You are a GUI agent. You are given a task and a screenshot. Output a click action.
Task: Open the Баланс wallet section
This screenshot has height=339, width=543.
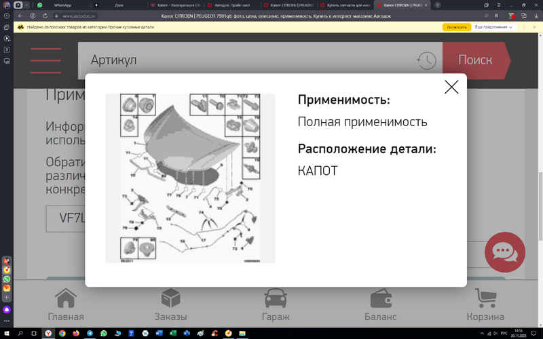[x=381, y=304]
